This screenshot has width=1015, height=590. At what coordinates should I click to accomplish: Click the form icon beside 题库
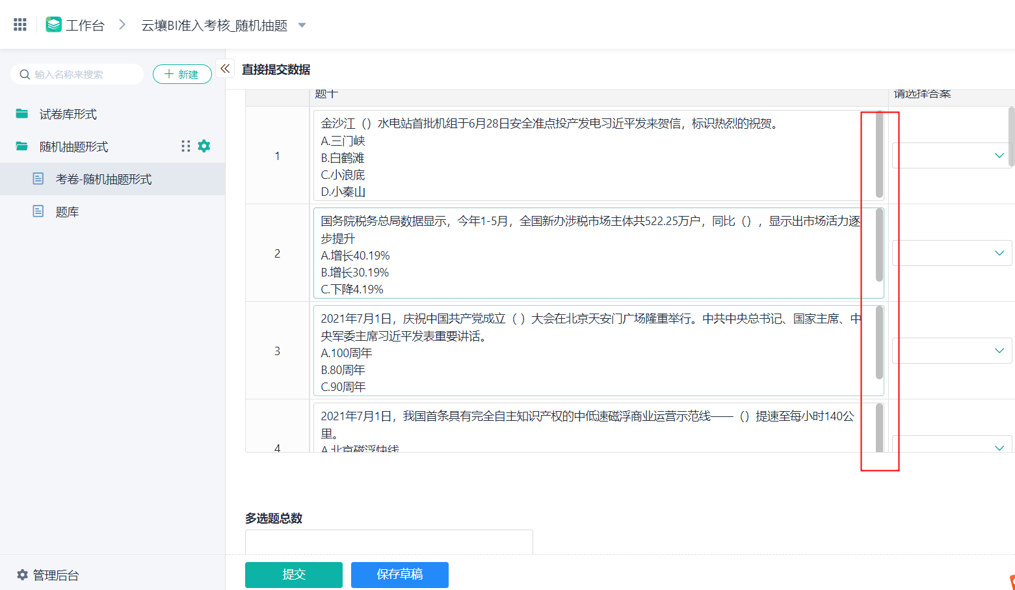(38, 211)
